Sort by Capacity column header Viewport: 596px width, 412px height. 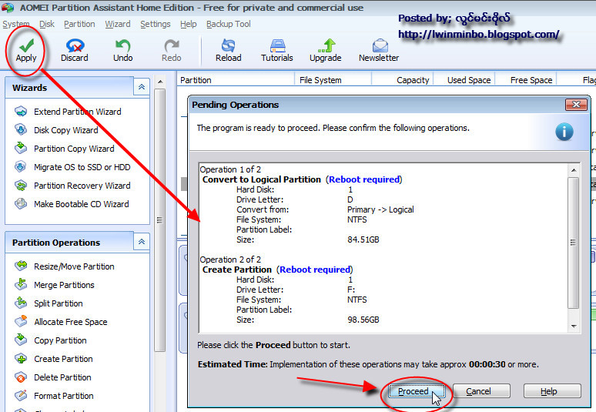[x=403, y=80]
